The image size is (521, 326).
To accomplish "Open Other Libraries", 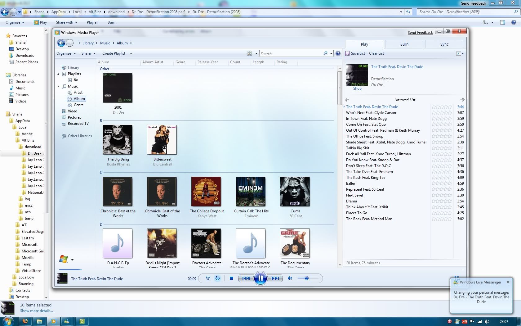I will coord(80,136).
